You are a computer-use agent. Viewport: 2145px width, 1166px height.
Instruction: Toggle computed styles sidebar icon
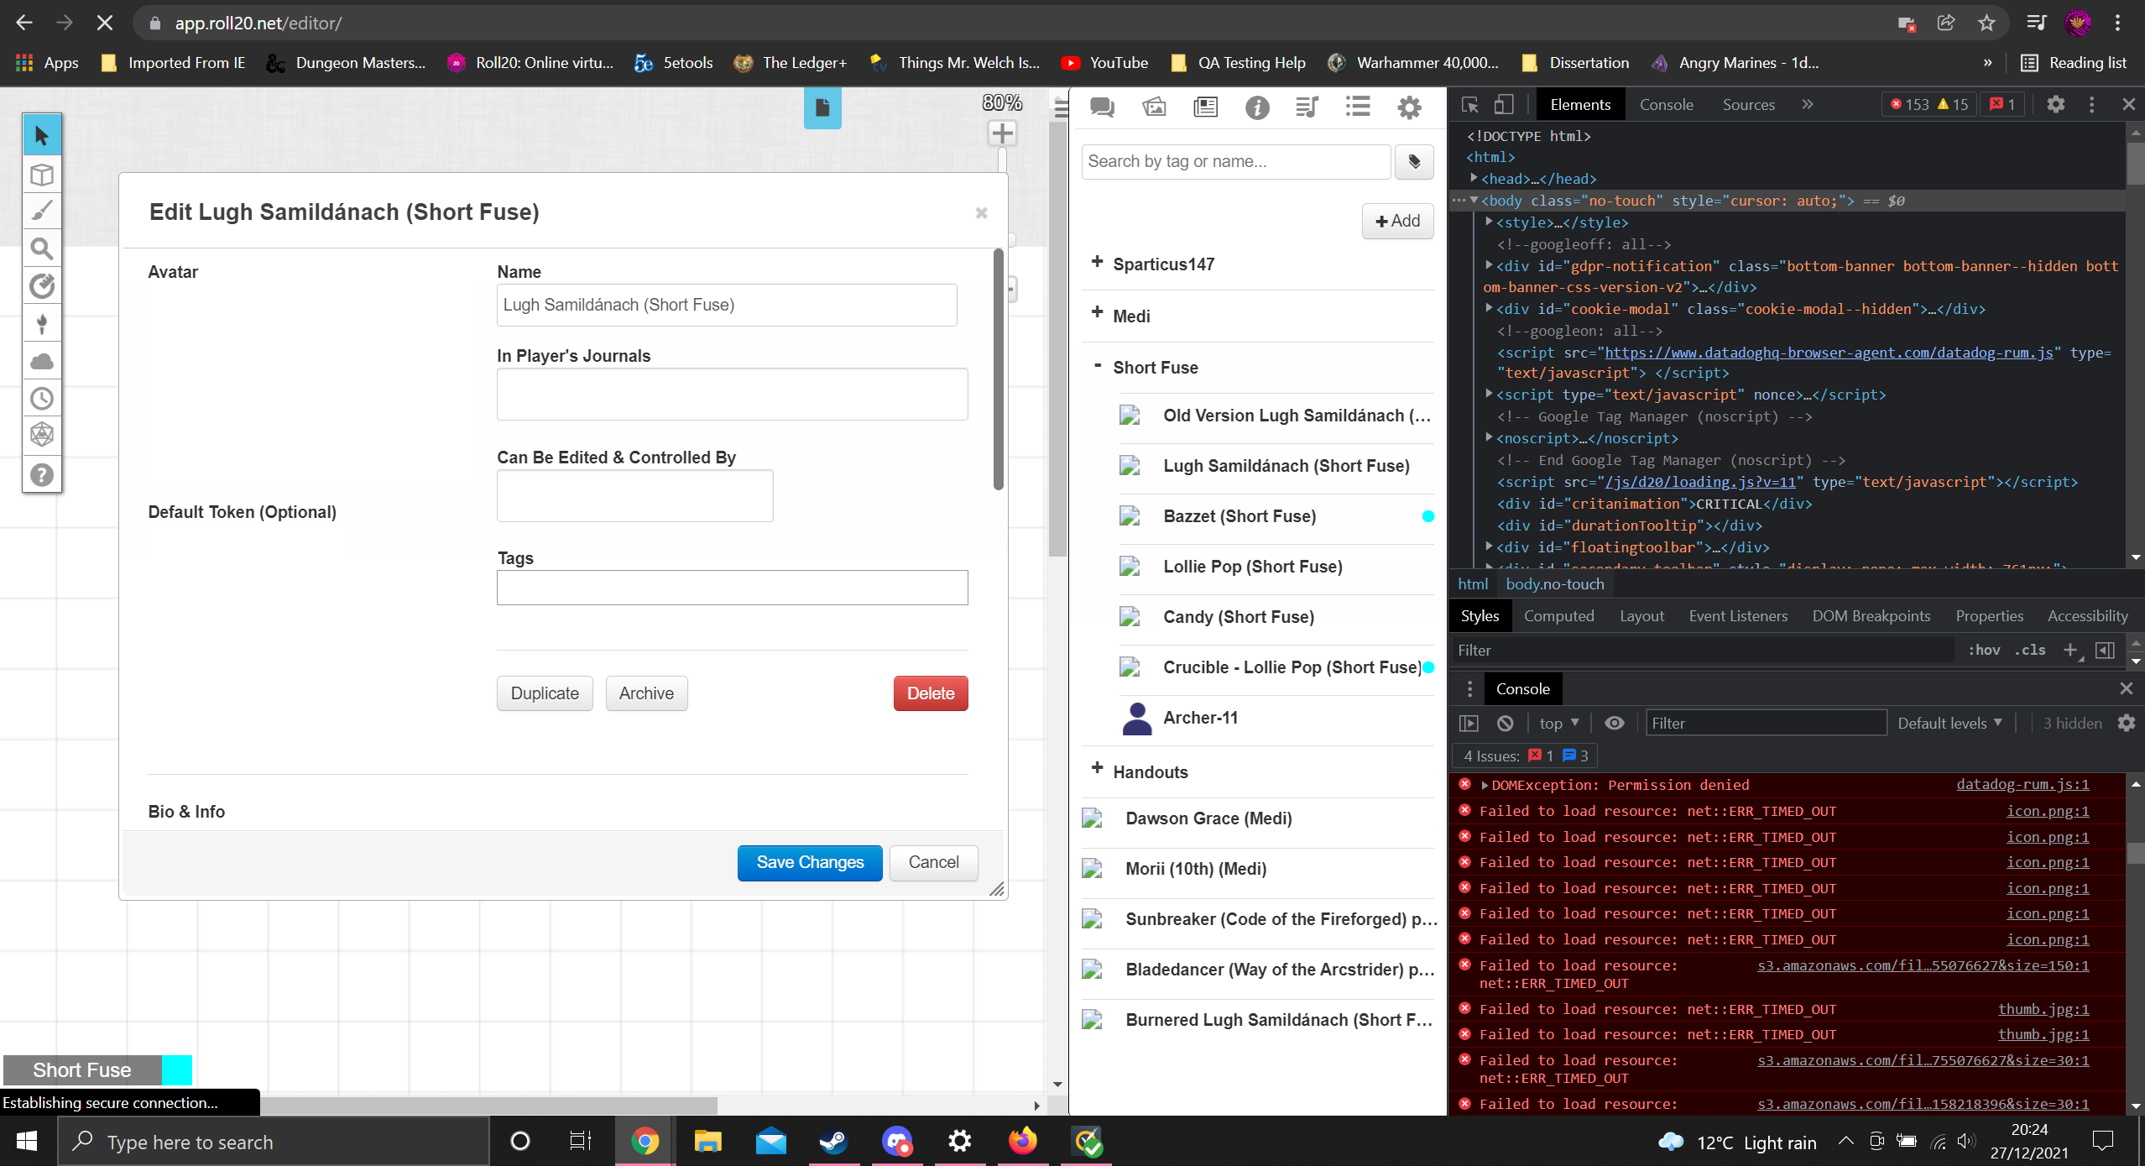tap(2105, 650)
